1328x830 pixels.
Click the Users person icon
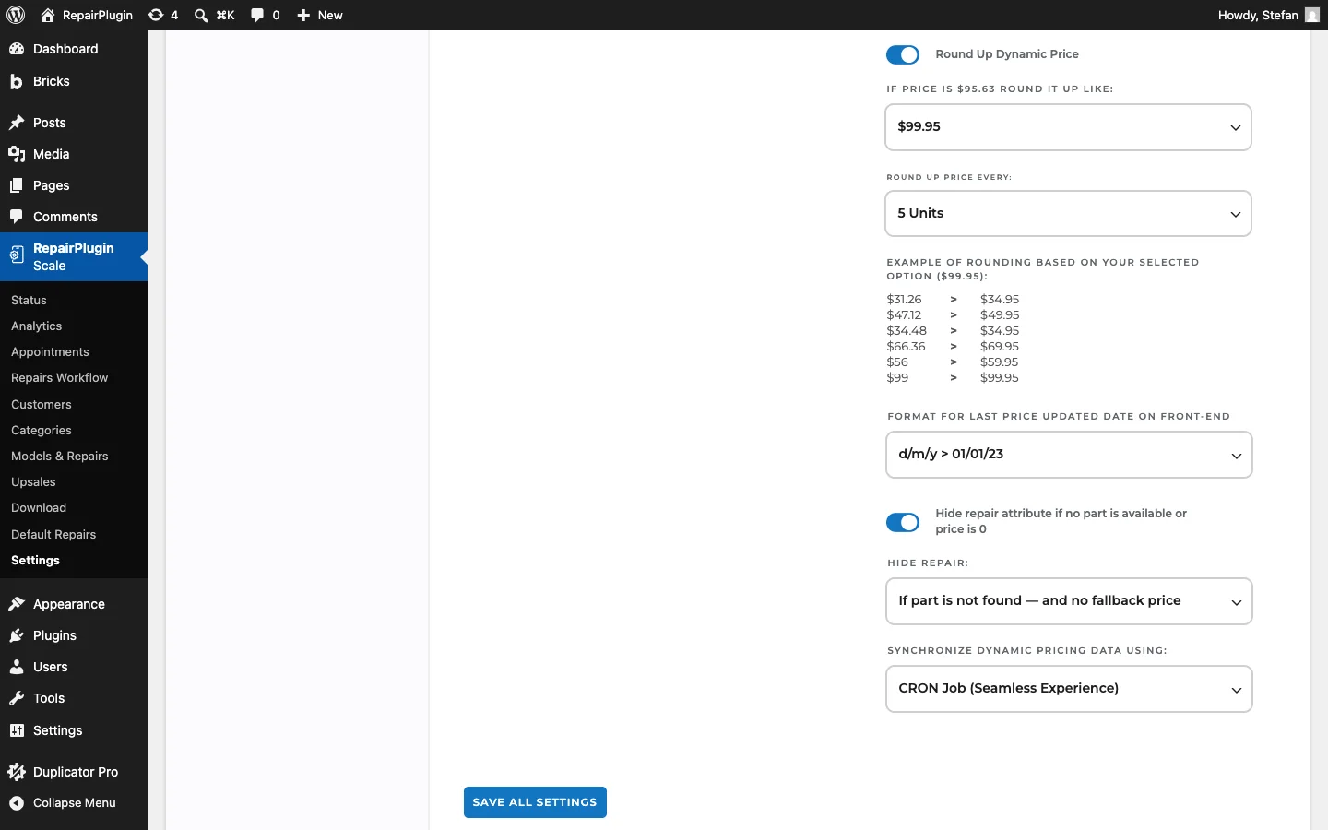pyautogui.click(x=17, y=667)
